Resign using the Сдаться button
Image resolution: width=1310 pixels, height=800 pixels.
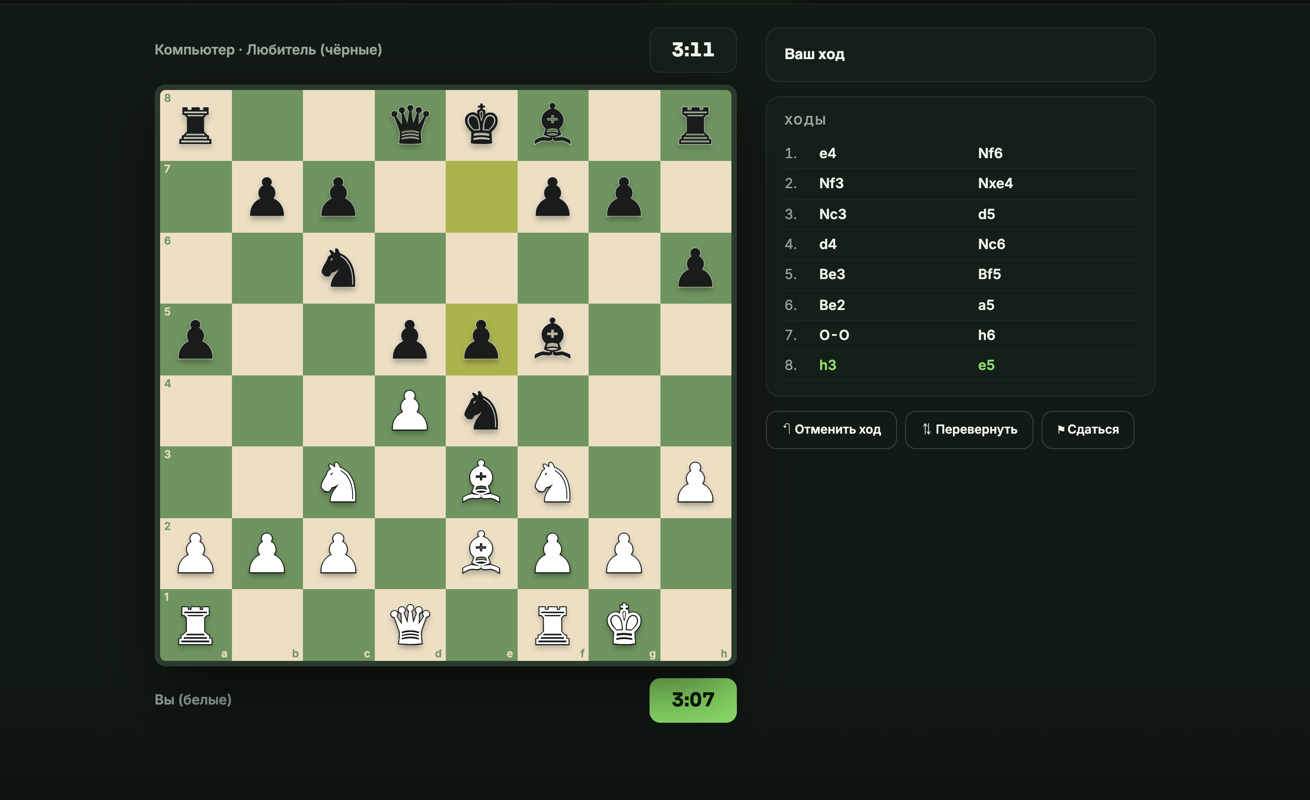1088,430
